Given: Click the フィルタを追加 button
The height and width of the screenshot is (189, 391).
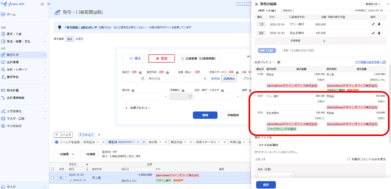Looking at the screenshot, I should click(67, 142).
